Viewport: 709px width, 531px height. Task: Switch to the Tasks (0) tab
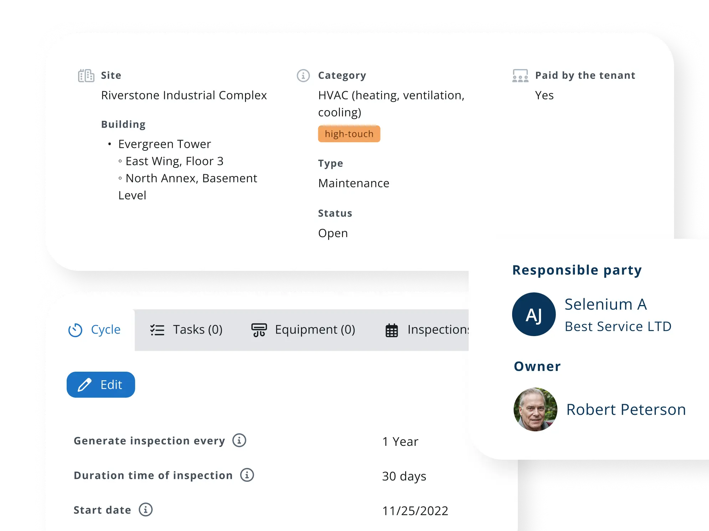coord(186,330)
